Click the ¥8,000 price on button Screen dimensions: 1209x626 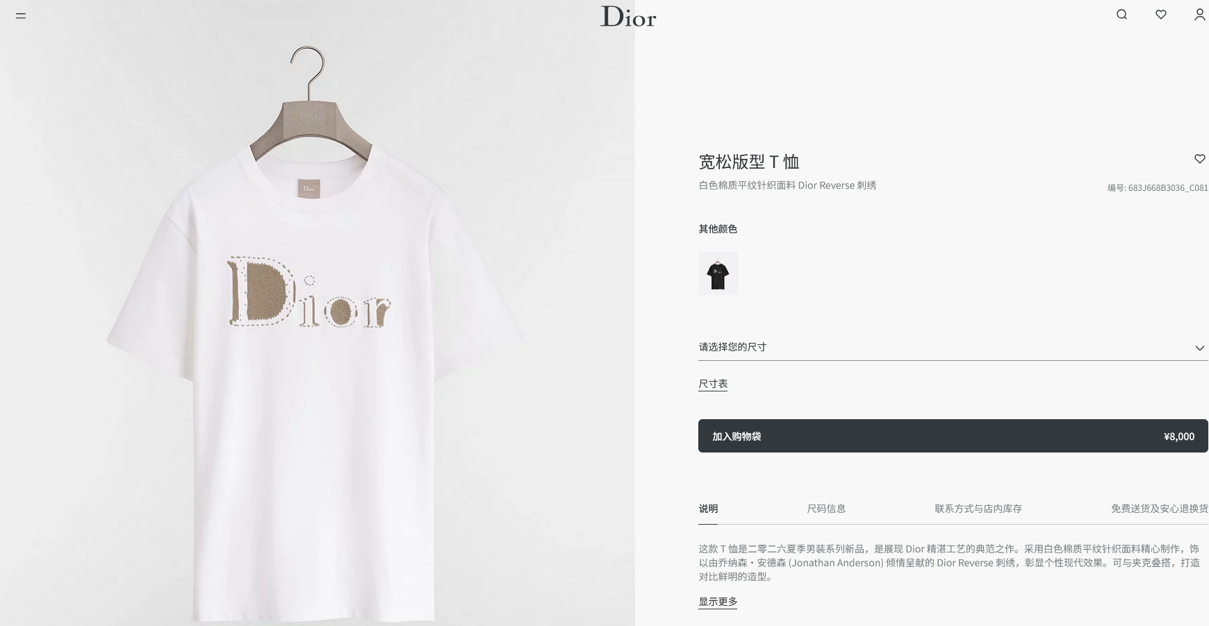click(1179, 437)
